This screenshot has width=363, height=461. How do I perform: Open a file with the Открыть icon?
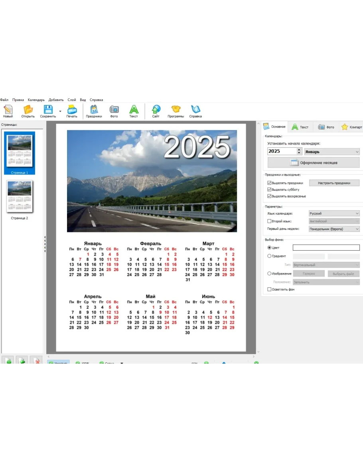[x=28, y=110]
